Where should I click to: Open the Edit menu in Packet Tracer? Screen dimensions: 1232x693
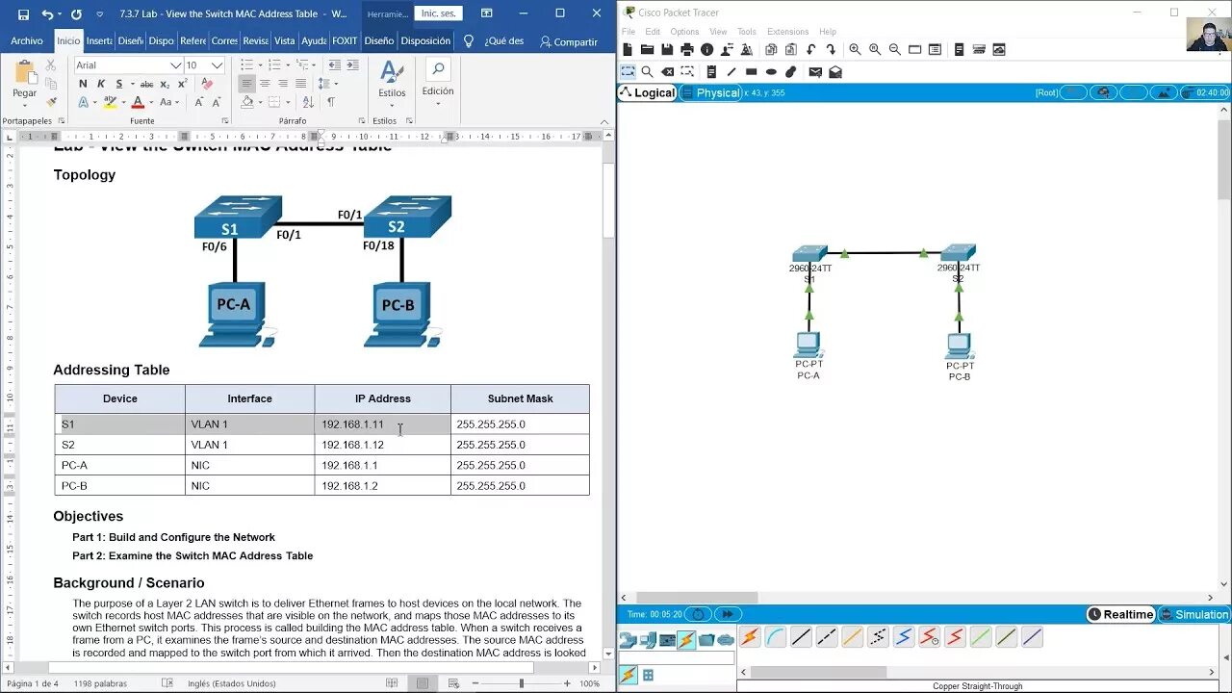click(653, 32)
